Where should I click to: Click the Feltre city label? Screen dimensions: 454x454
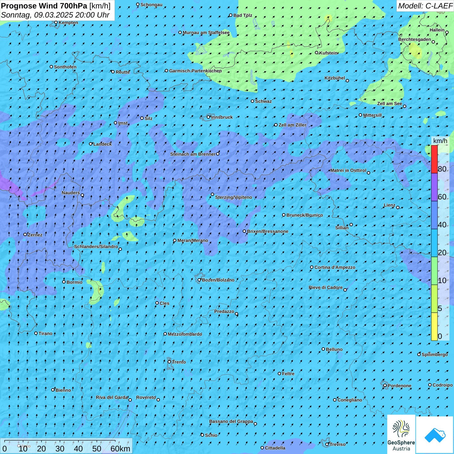pyautogui.click(x=288, y=374)
